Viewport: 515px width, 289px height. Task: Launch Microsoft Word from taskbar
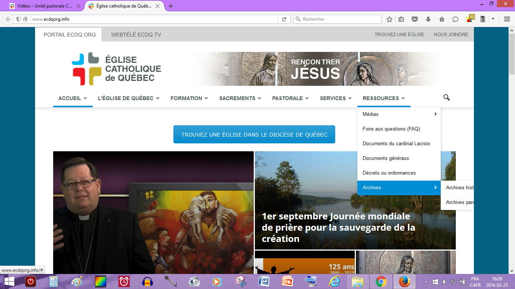[264, 281]
